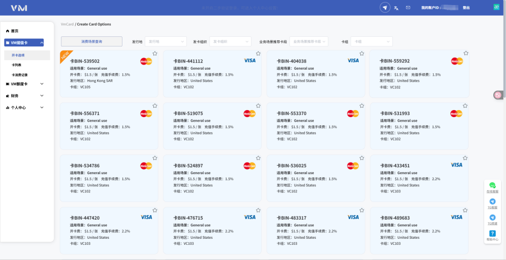Toggle the favorite star on card BIN-433451
This screenshot has height=260, width=506.
(465, 158)
